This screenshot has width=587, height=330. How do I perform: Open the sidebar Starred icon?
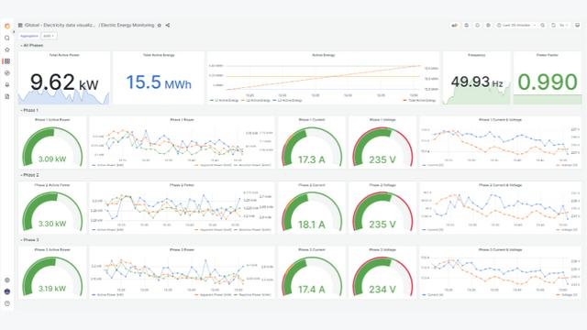tap(7, 49)
